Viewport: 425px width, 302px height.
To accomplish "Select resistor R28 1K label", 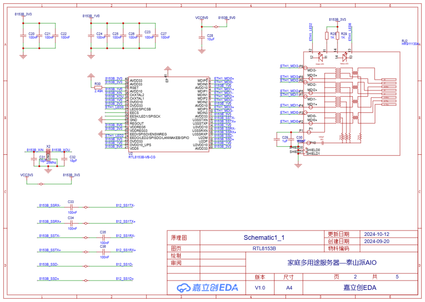I will pos(333,36).
